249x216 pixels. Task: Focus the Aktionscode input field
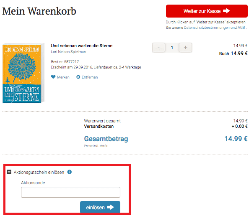(x=70, y=192)
